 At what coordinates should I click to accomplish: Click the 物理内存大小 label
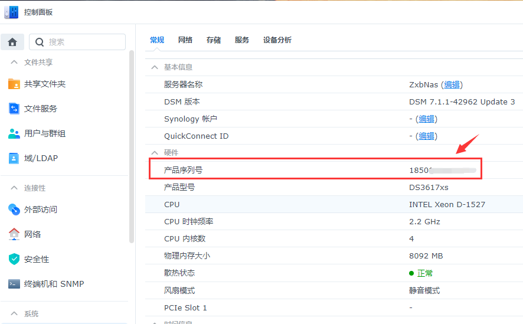[x=187, y=256]
